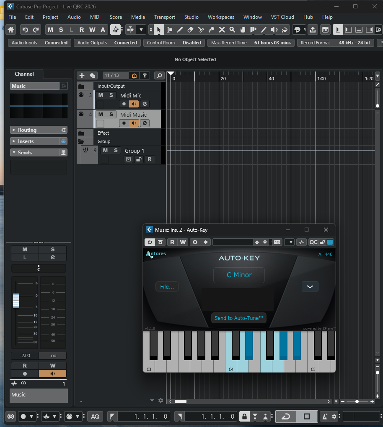Toggle Auto-Key plug-in bypass power button
Screen dimensions: 383x427
tap(150, 242)
